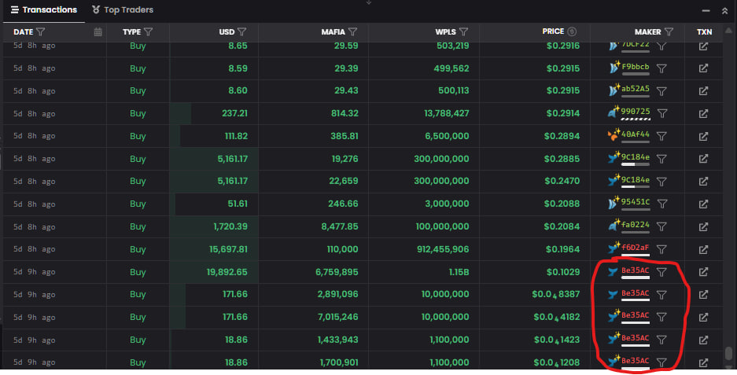This screenshot has height=375, width=737.
Task: Open the explorer link for the 990725 transaction
Action: click(x=703, y=113)
